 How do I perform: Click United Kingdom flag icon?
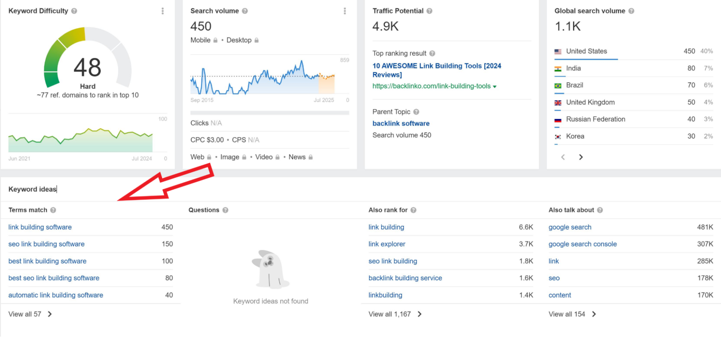558,103
